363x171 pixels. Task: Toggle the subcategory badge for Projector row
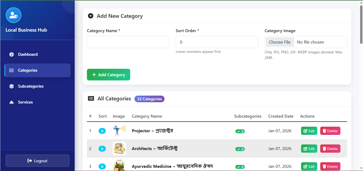240,131
